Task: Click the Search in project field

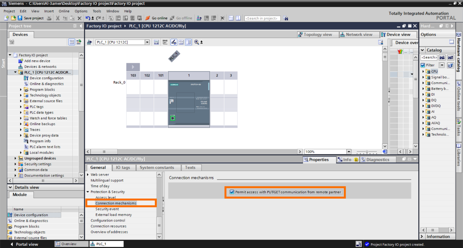Action: 262,18
